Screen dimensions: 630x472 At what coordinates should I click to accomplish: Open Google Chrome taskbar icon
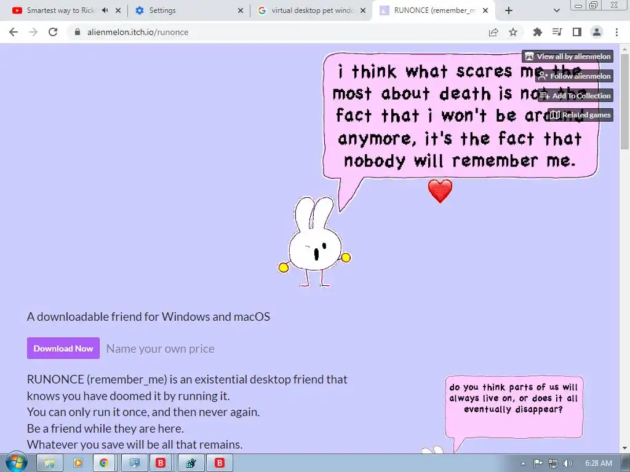[104, 463]
